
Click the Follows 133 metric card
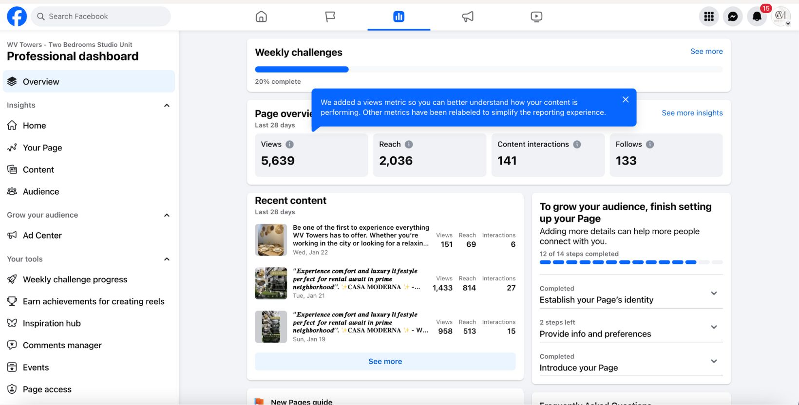(x=666, y=155)
